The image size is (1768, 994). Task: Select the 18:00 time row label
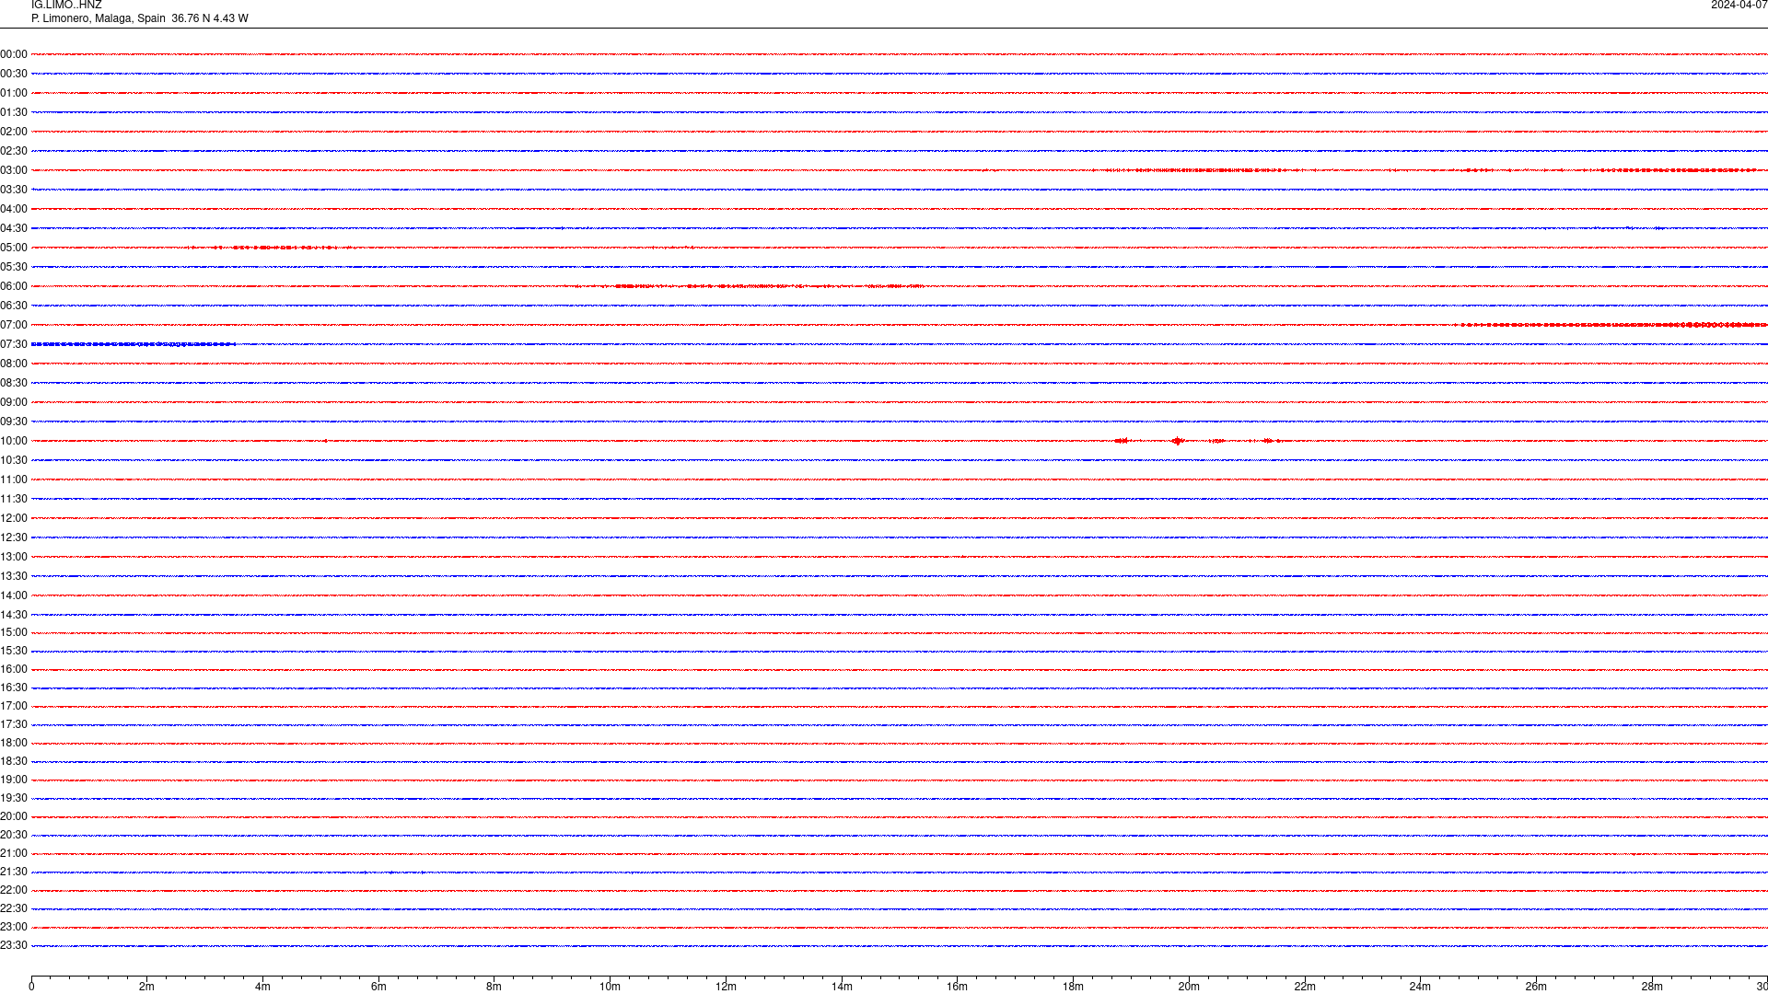pyautogui.click(x=14, y=743)
